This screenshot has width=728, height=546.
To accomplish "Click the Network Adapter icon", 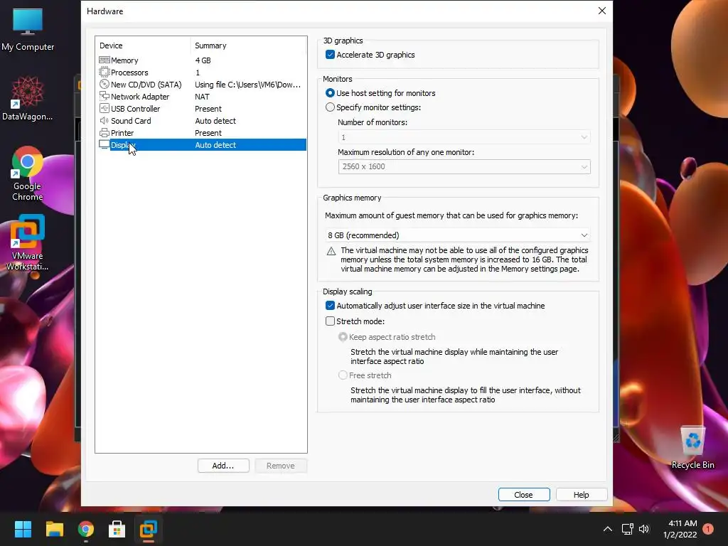I will pyautogui.click(x=105, y=97).
